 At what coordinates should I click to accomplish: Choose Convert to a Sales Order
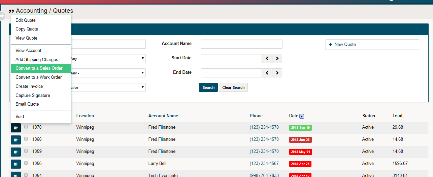tap(41, 68)
